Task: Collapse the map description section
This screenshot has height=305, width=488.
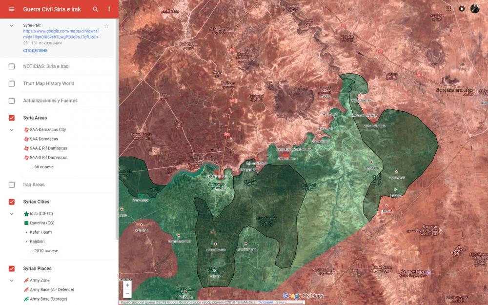Action: click(12, 25)
